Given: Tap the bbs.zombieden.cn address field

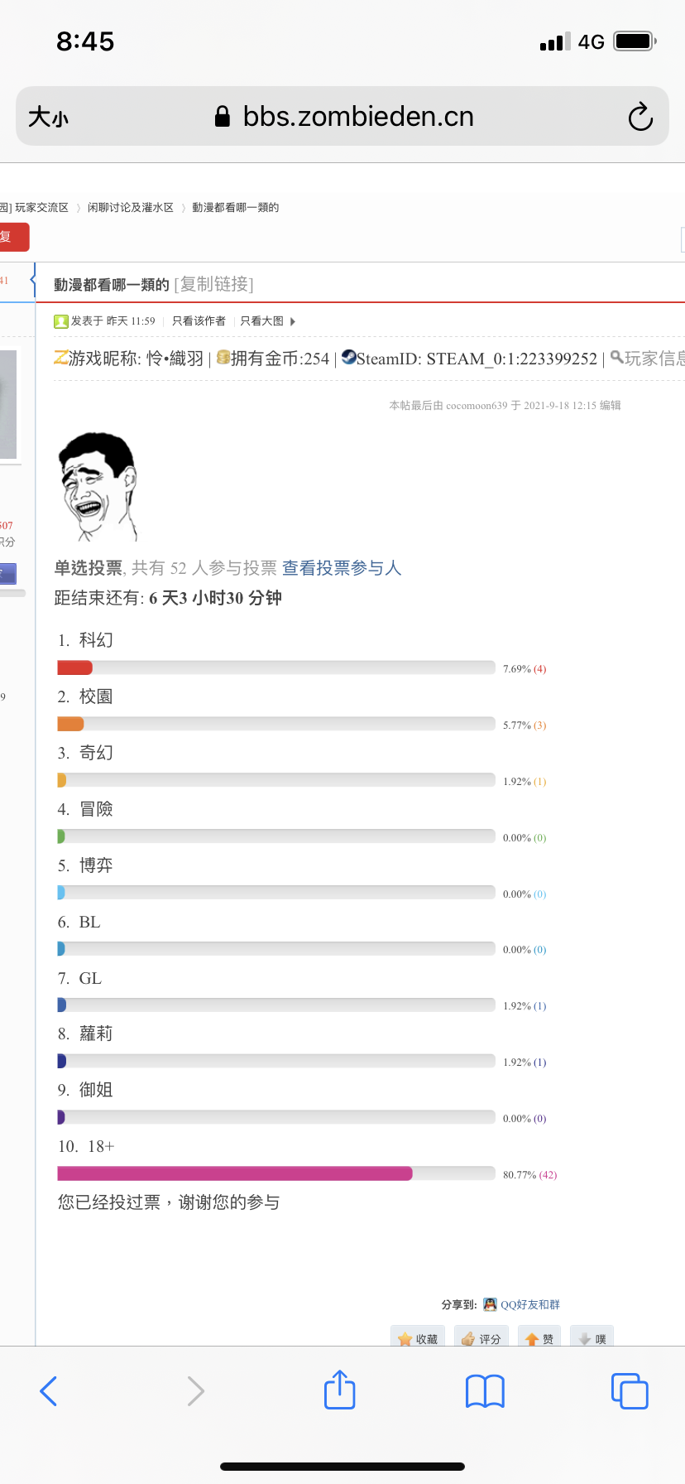Looking at the screenshot, I should coord(342,117).
